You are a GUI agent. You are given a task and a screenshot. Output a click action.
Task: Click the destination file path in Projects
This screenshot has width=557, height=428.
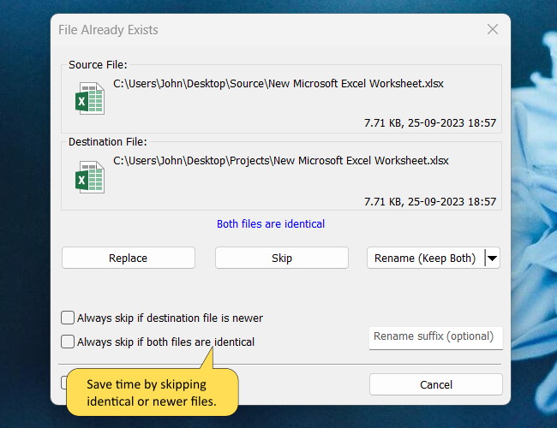[281, 161]
